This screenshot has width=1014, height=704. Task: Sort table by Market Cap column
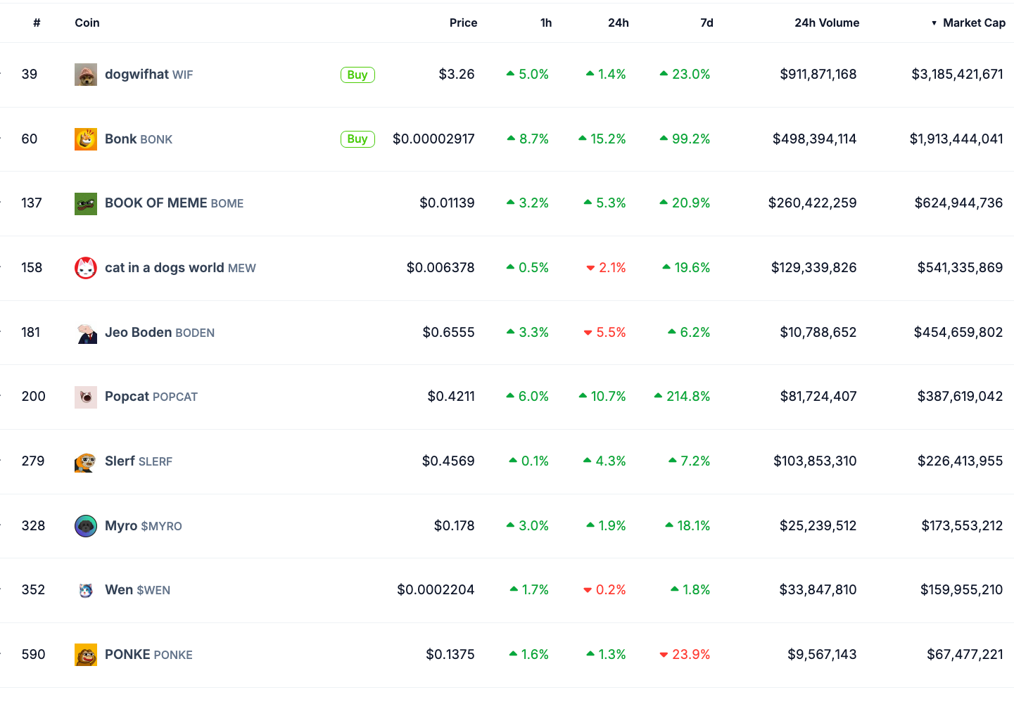[973, 23]
